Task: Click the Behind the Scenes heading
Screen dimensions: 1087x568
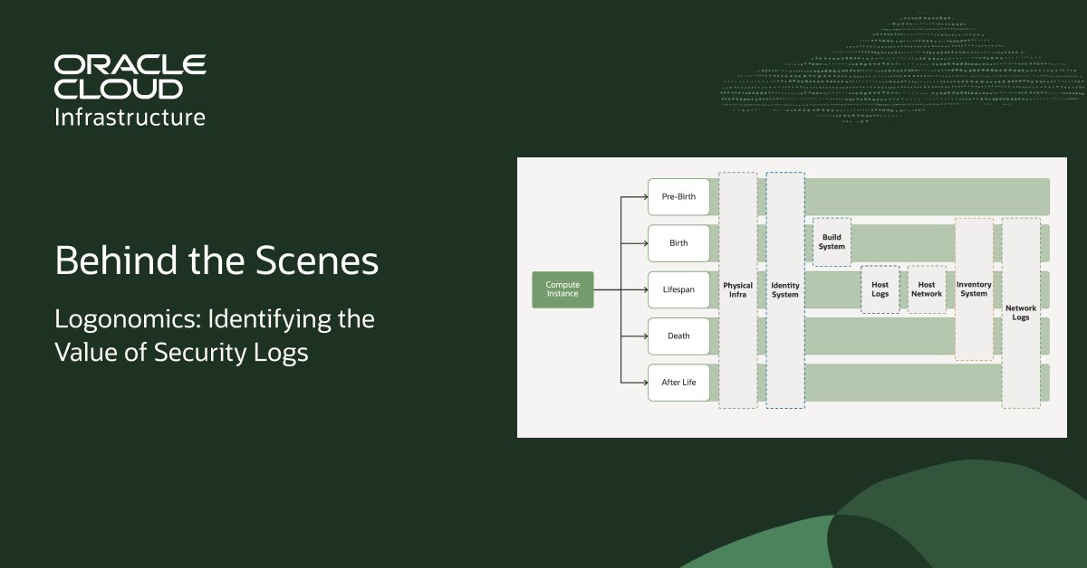Action: click(x=217, y=260)
